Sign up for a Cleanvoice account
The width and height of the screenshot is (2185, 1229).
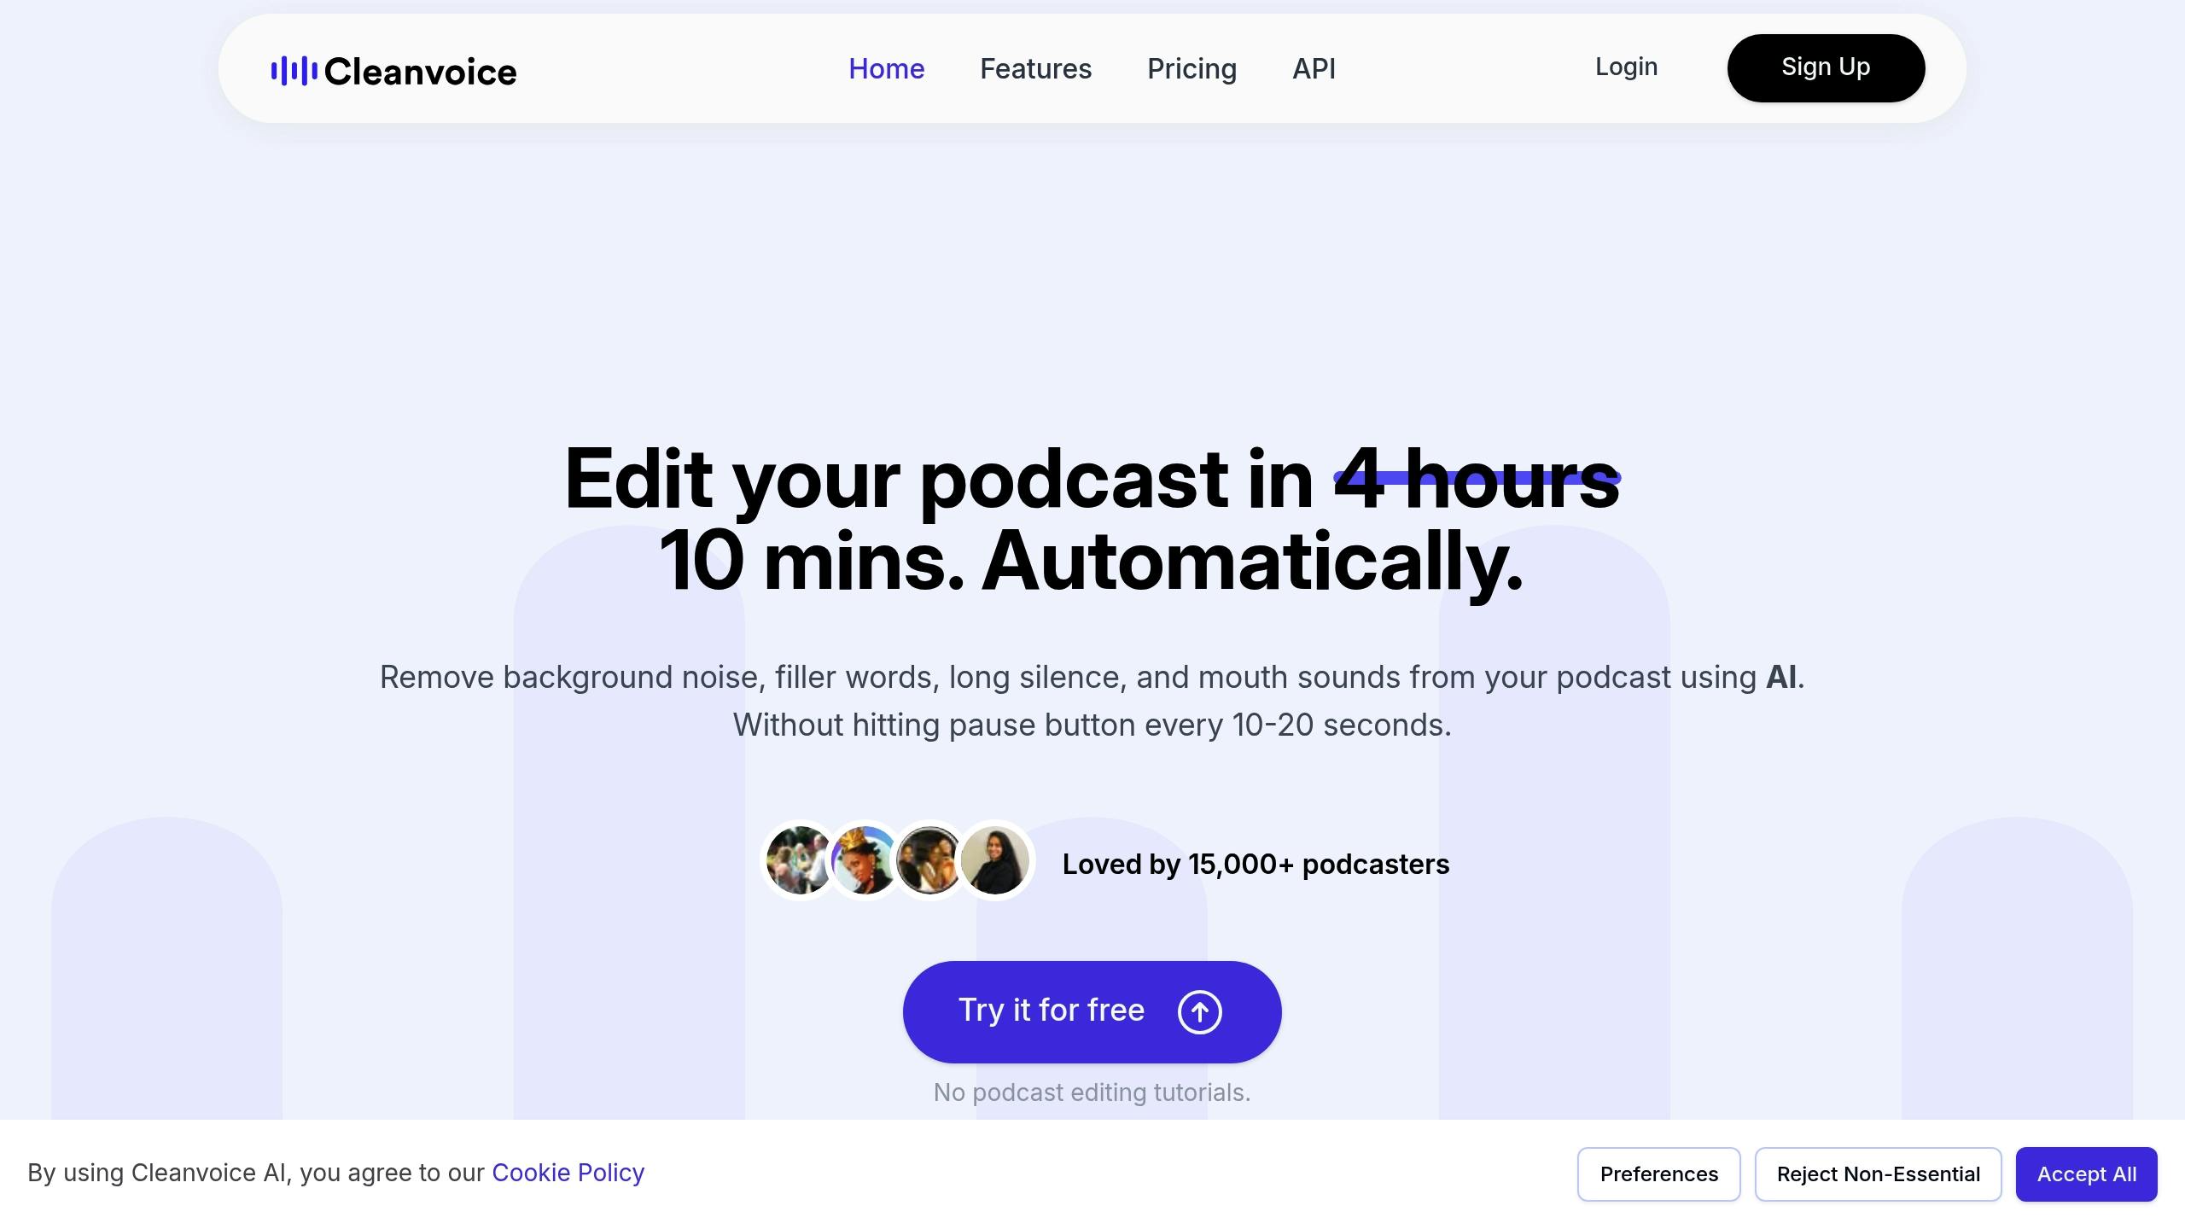(1826, 67)
